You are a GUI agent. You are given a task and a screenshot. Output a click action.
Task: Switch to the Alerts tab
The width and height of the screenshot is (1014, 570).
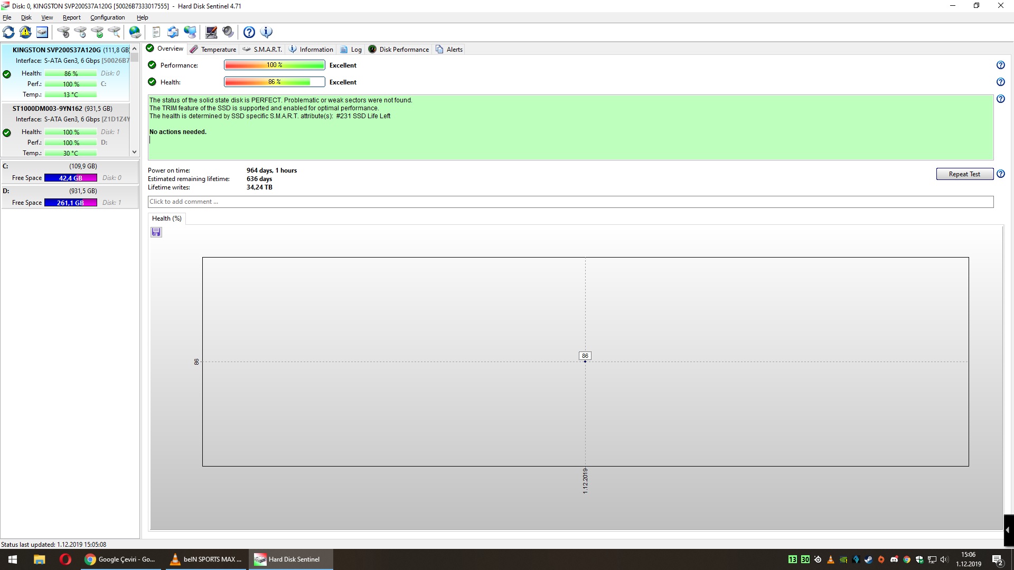click(449, 49)
